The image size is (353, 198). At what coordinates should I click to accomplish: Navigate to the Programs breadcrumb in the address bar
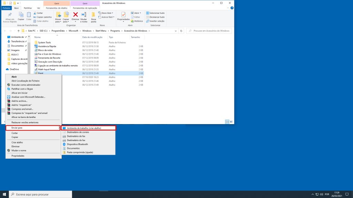pos(115,31)
